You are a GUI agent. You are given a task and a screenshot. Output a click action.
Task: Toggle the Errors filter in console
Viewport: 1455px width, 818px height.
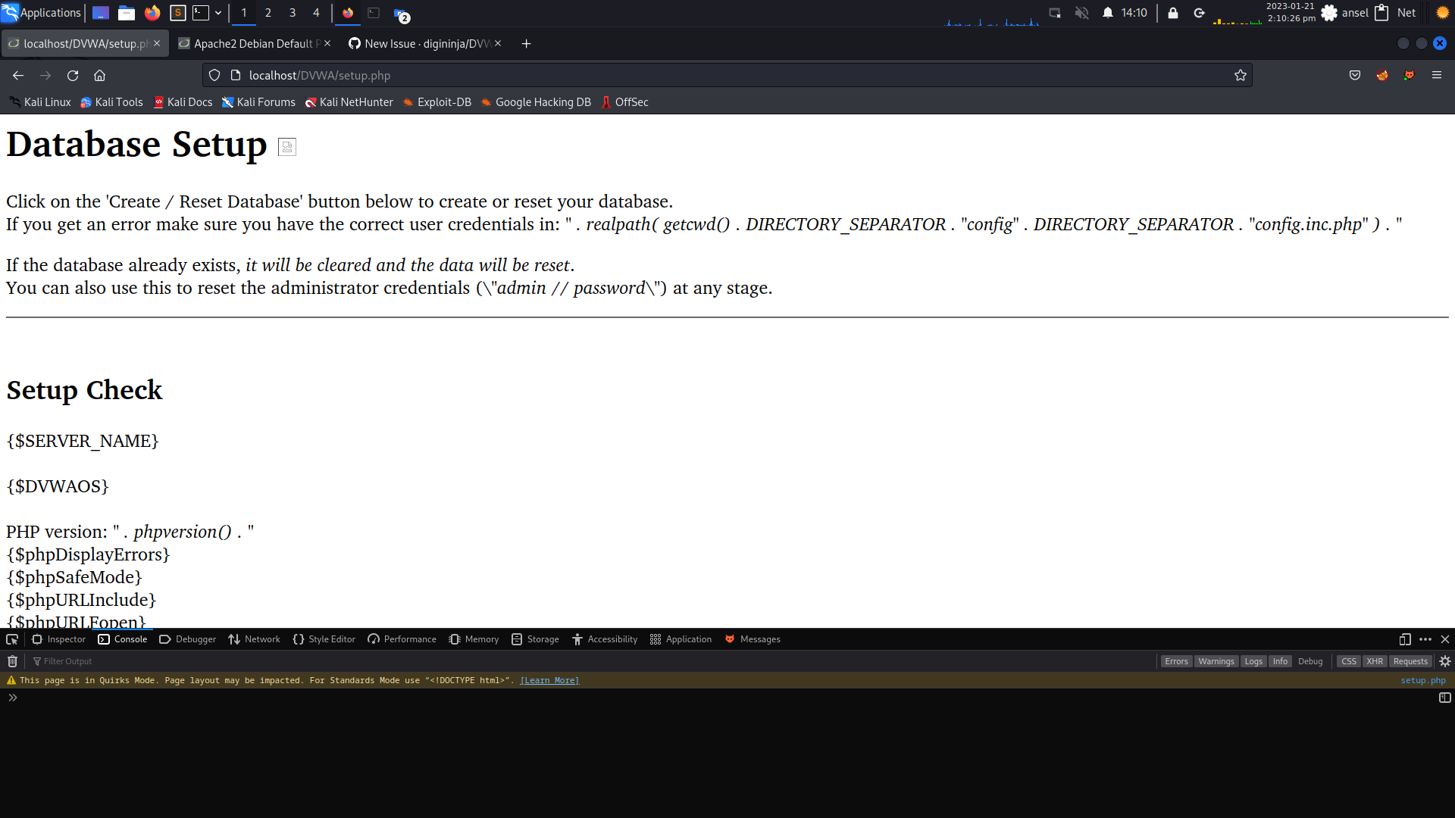coord(1176,660)
